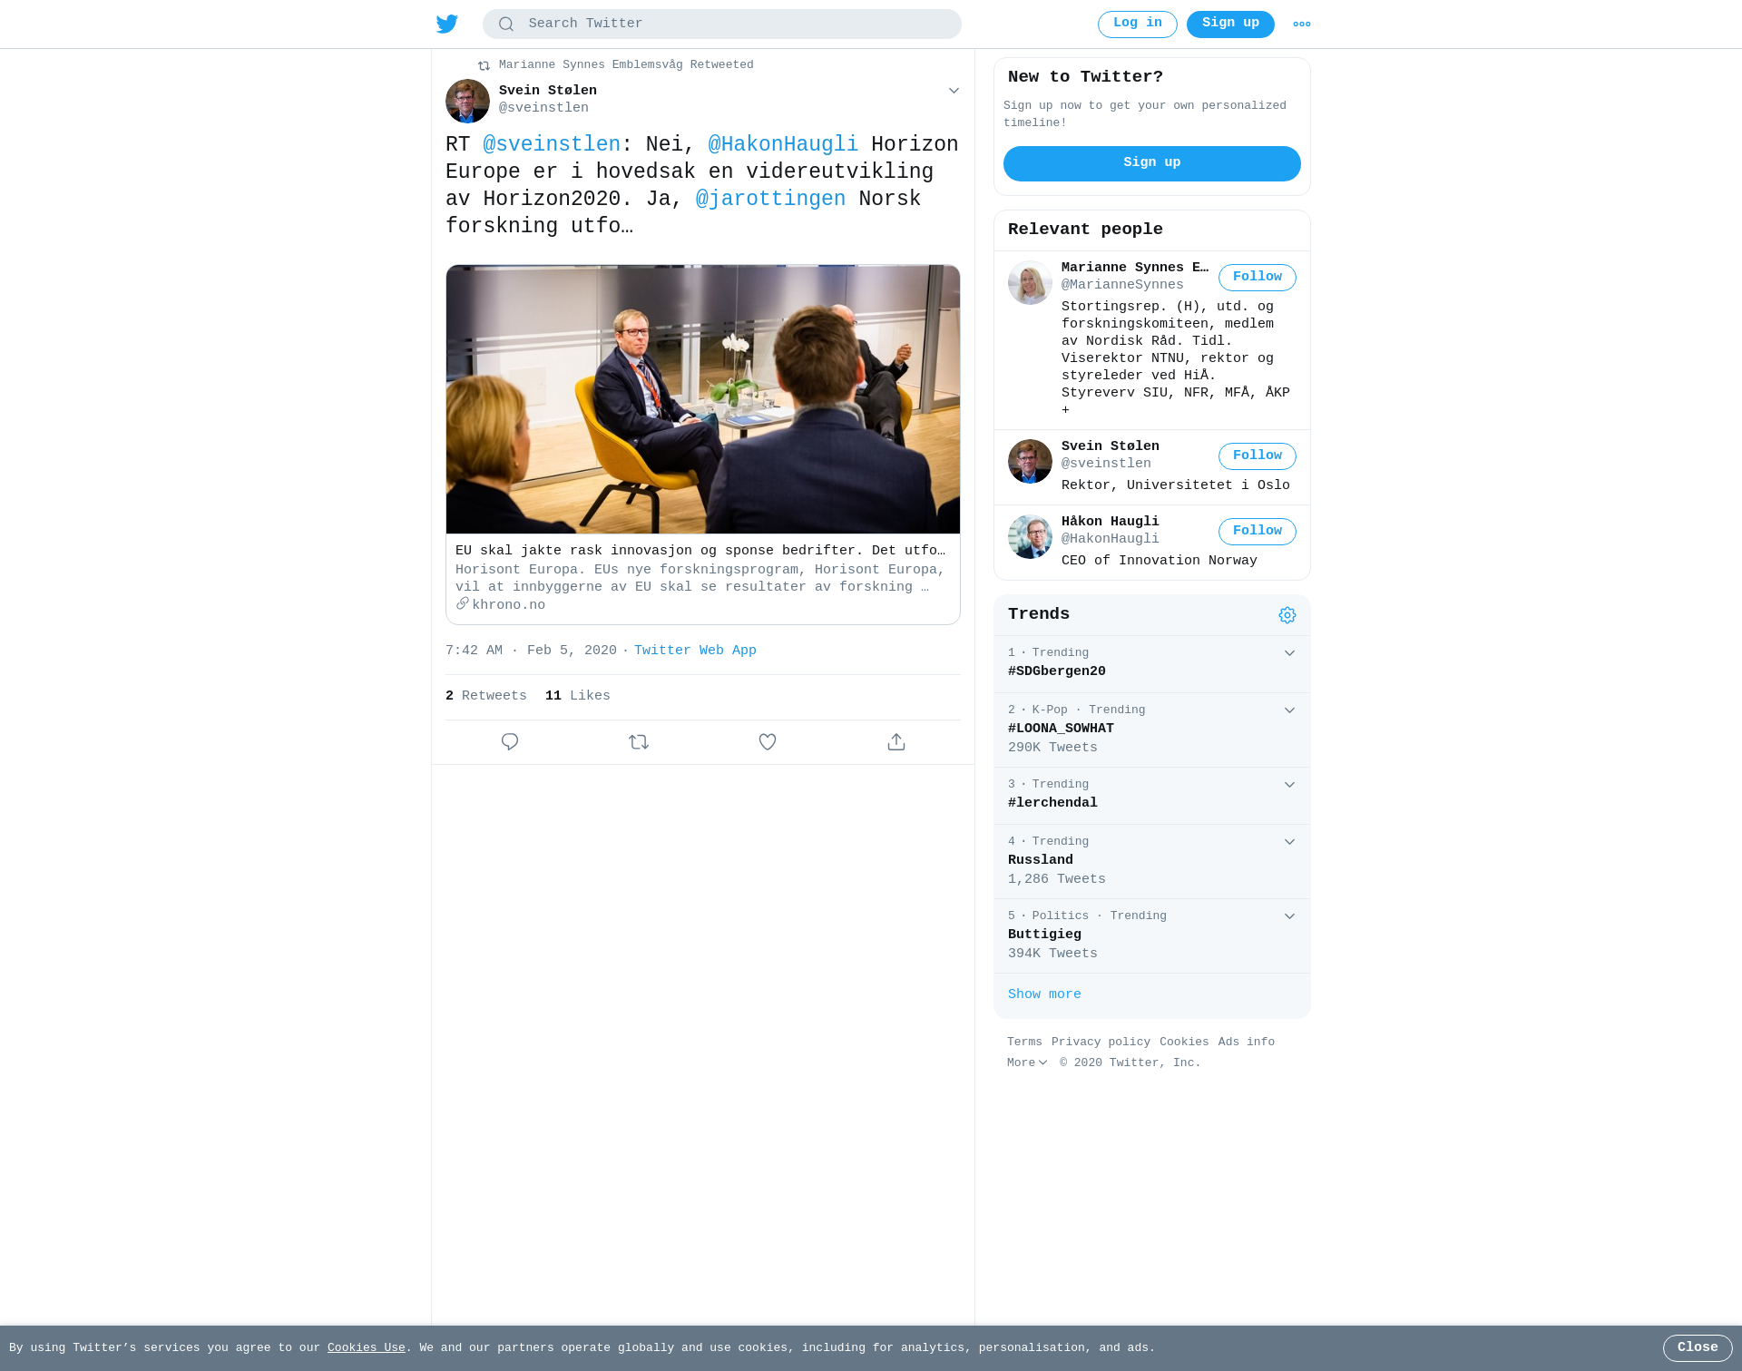Click Svein Stølen's avatar on the tweet
1742x1371 pixels.
click(467, 101)
